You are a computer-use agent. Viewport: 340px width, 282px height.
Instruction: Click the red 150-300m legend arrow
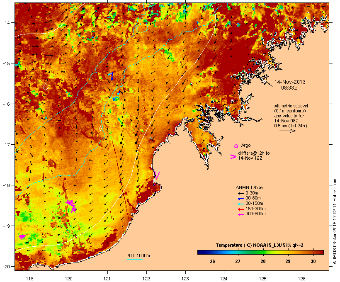pos(240,209)
